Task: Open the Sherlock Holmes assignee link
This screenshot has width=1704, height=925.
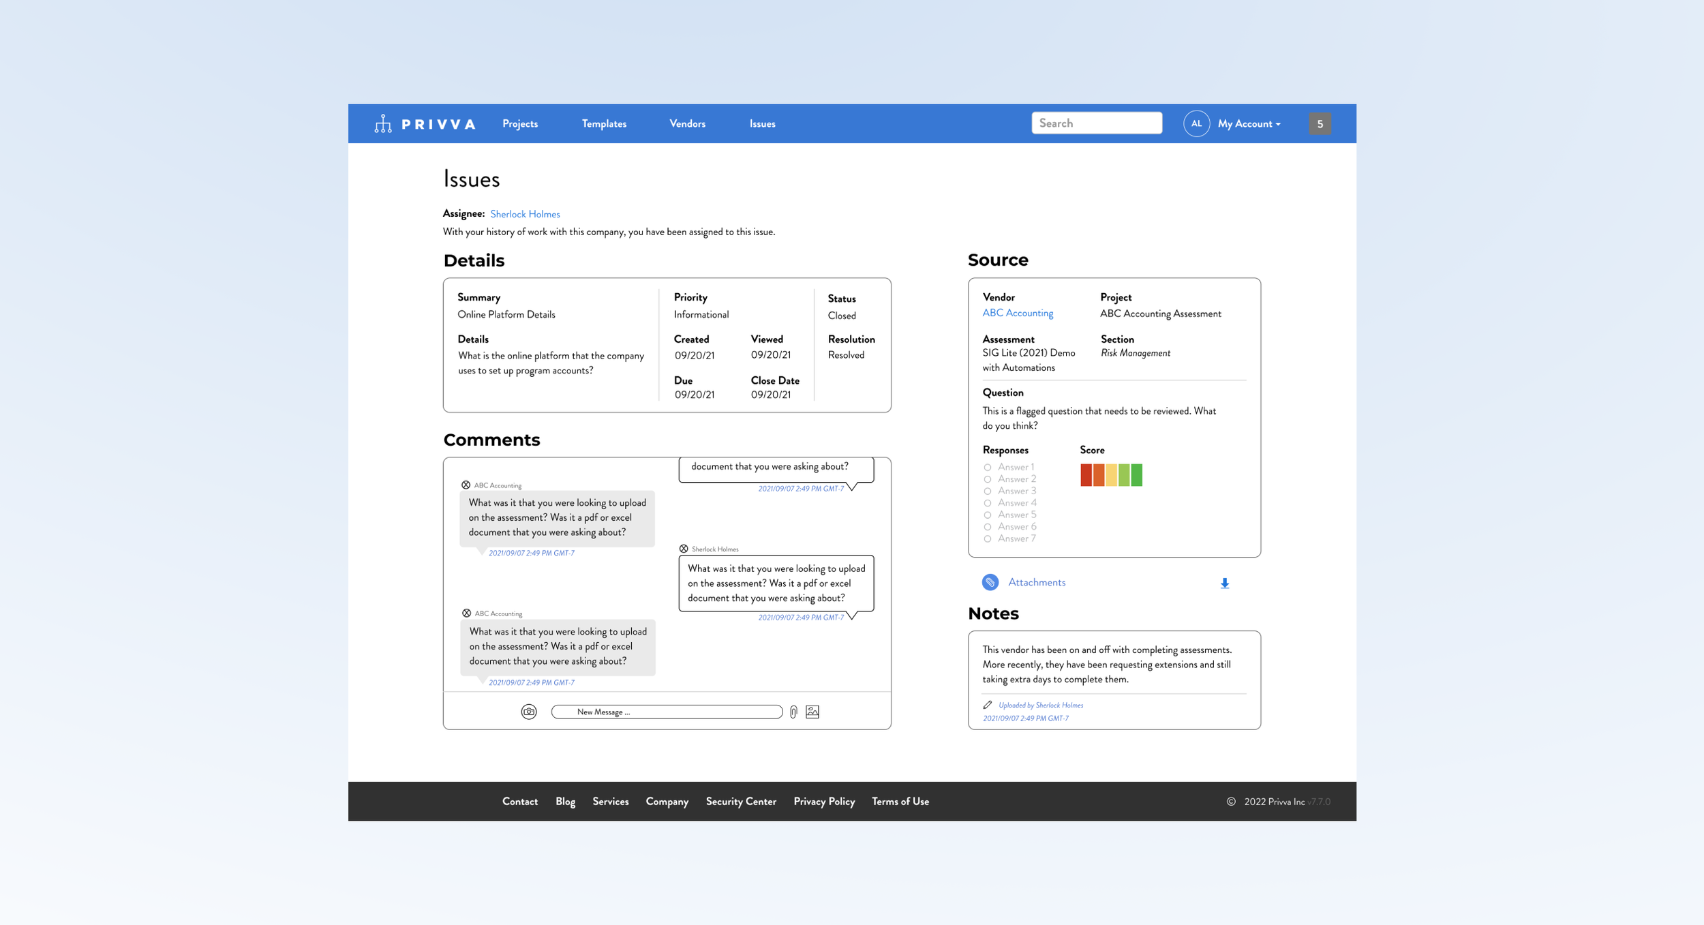Action: pyautogui.click(x=525, y=214)
